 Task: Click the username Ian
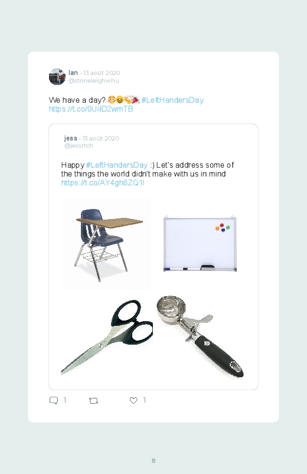(x=73, y=73)
